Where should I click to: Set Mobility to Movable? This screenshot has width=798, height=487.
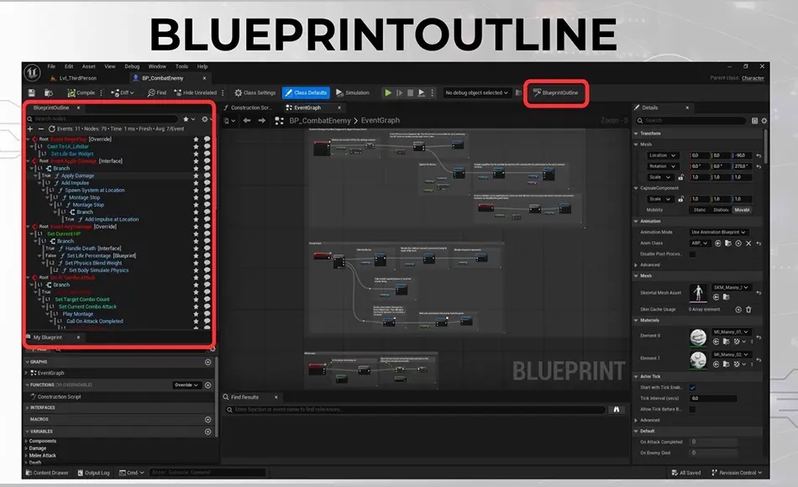(x=742, y=210)
